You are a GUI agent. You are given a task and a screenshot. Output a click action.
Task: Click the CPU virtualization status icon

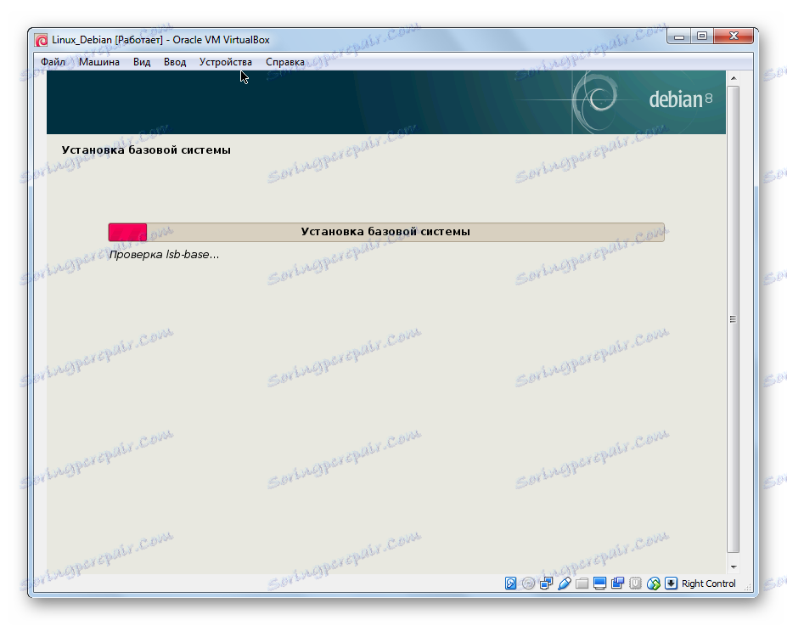(635, 583)
